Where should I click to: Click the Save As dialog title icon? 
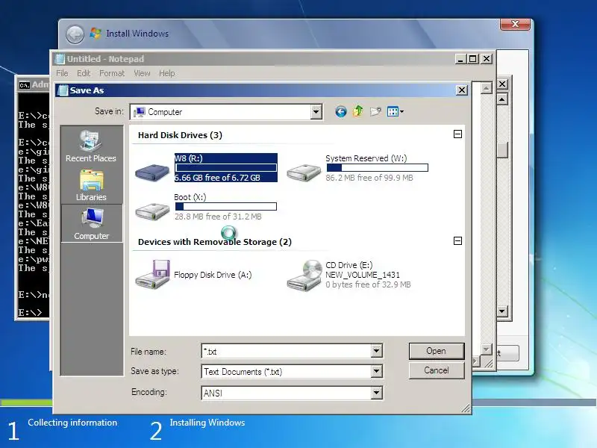coord(63,90)
